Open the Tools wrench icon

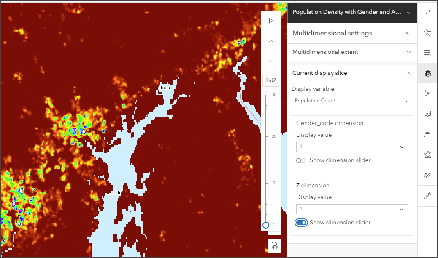(x=428, y=196)
